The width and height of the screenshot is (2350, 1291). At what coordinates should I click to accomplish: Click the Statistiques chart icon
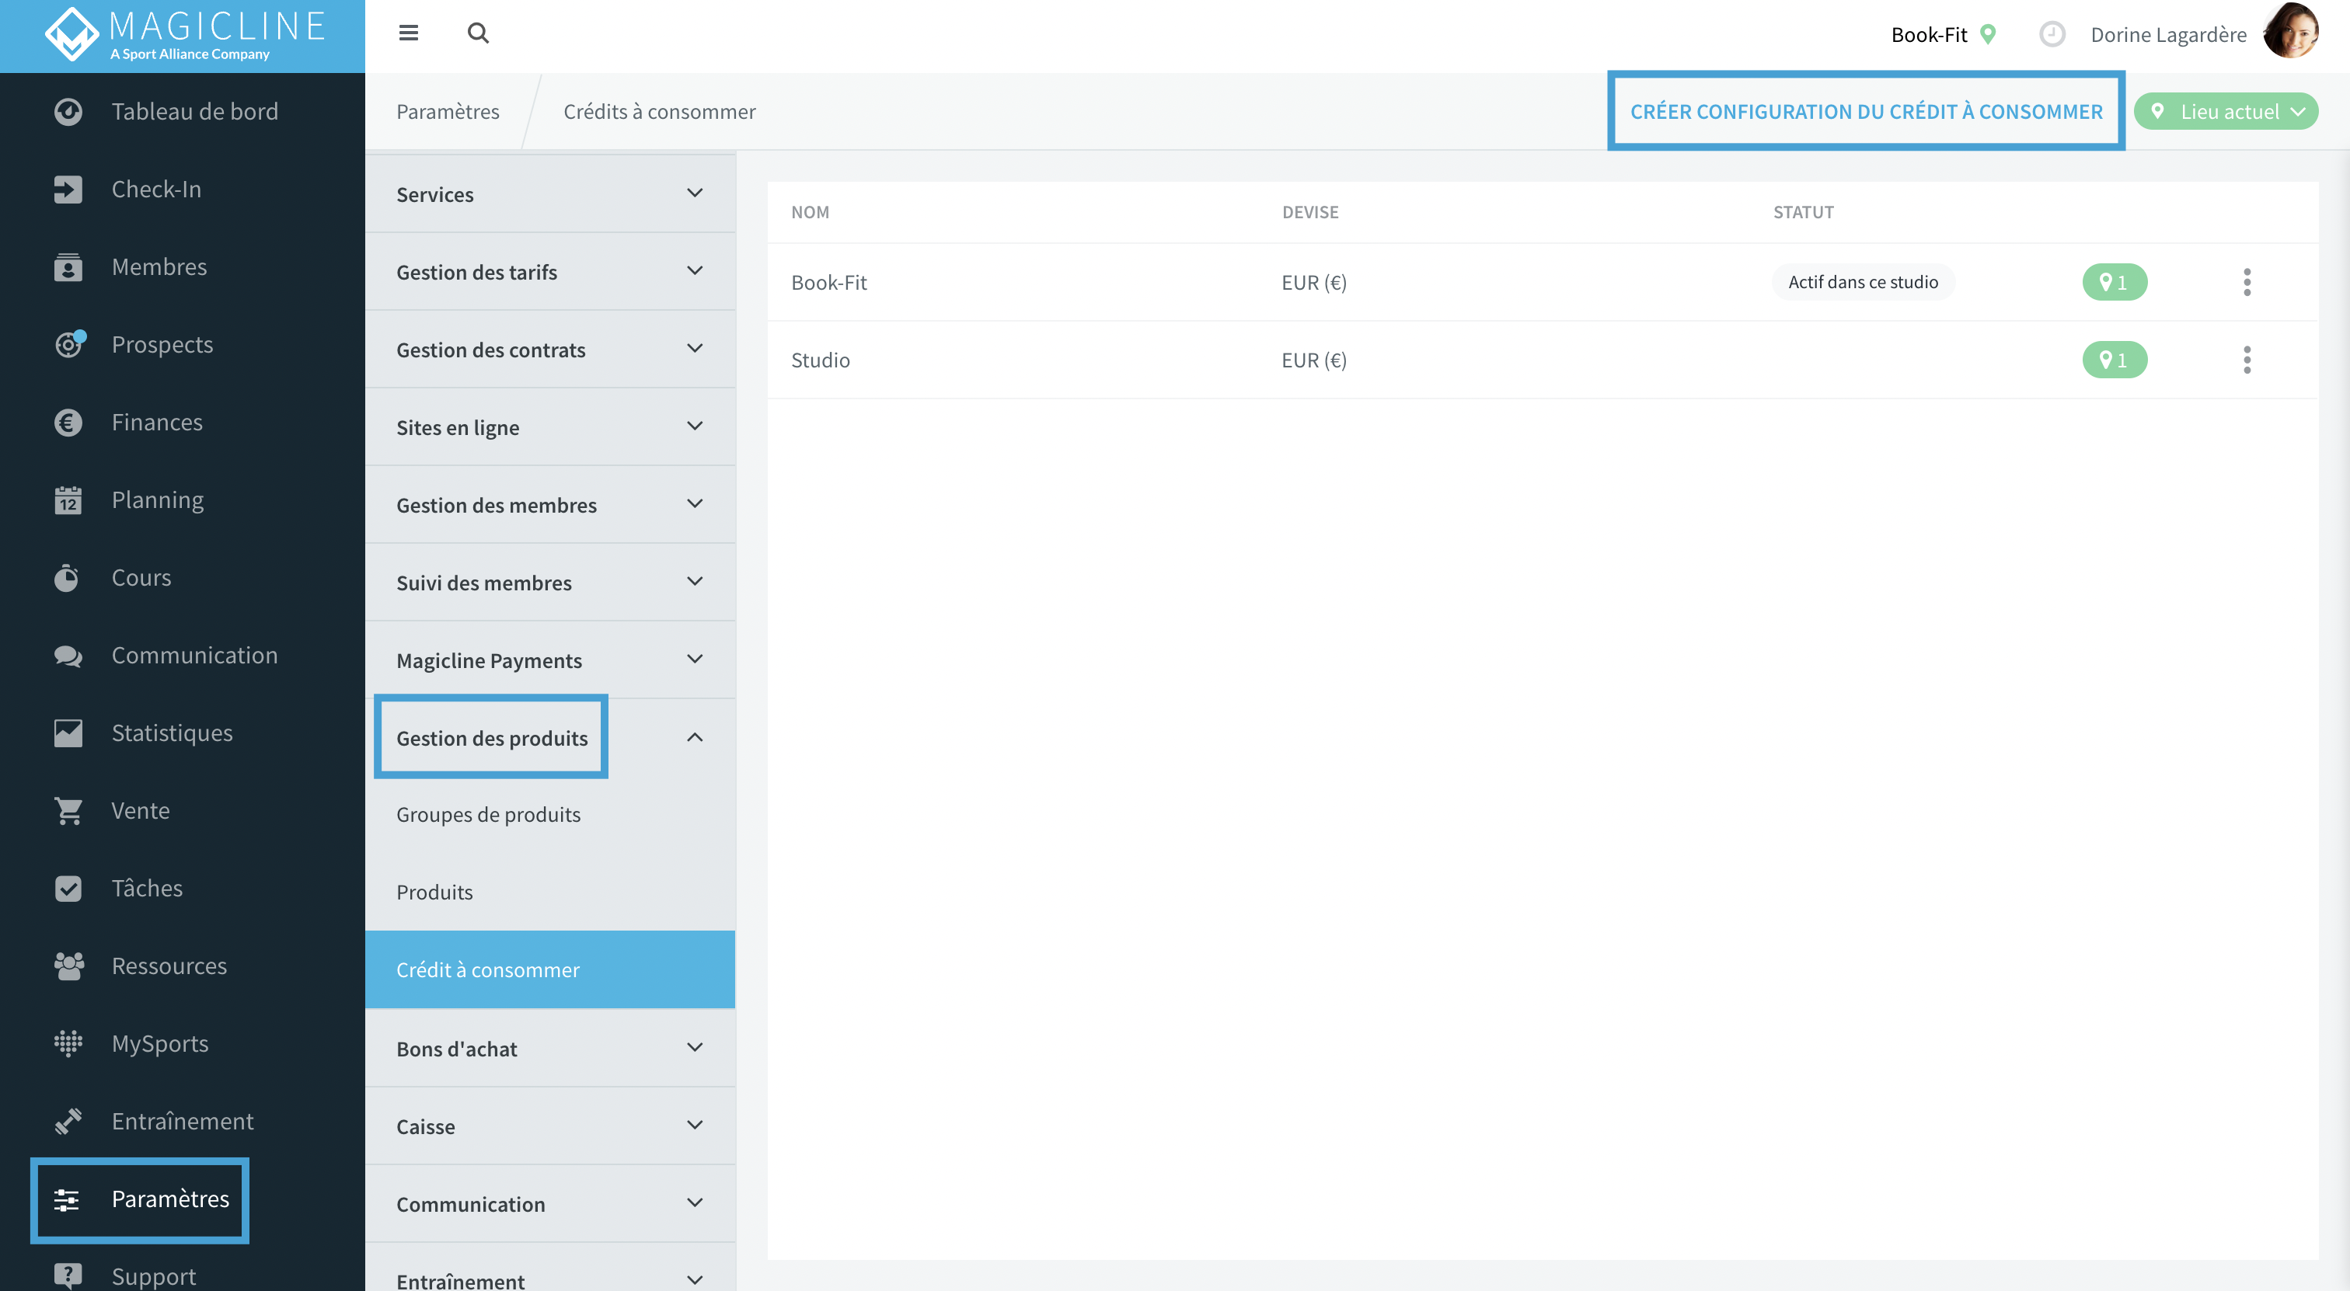[x=68, y=733]
